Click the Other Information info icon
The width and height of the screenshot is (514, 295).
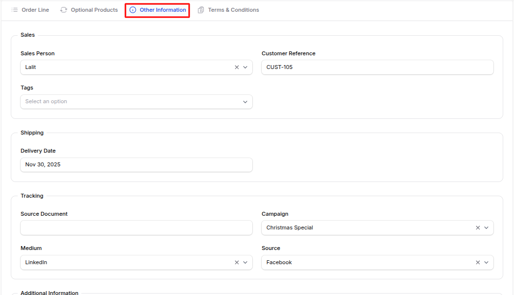pos(133,9)
